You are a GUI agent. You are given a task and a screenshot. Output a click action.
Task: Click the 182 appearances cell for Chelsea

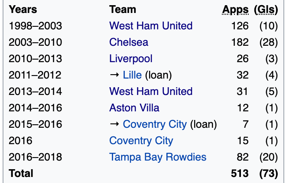click(240, 42)
